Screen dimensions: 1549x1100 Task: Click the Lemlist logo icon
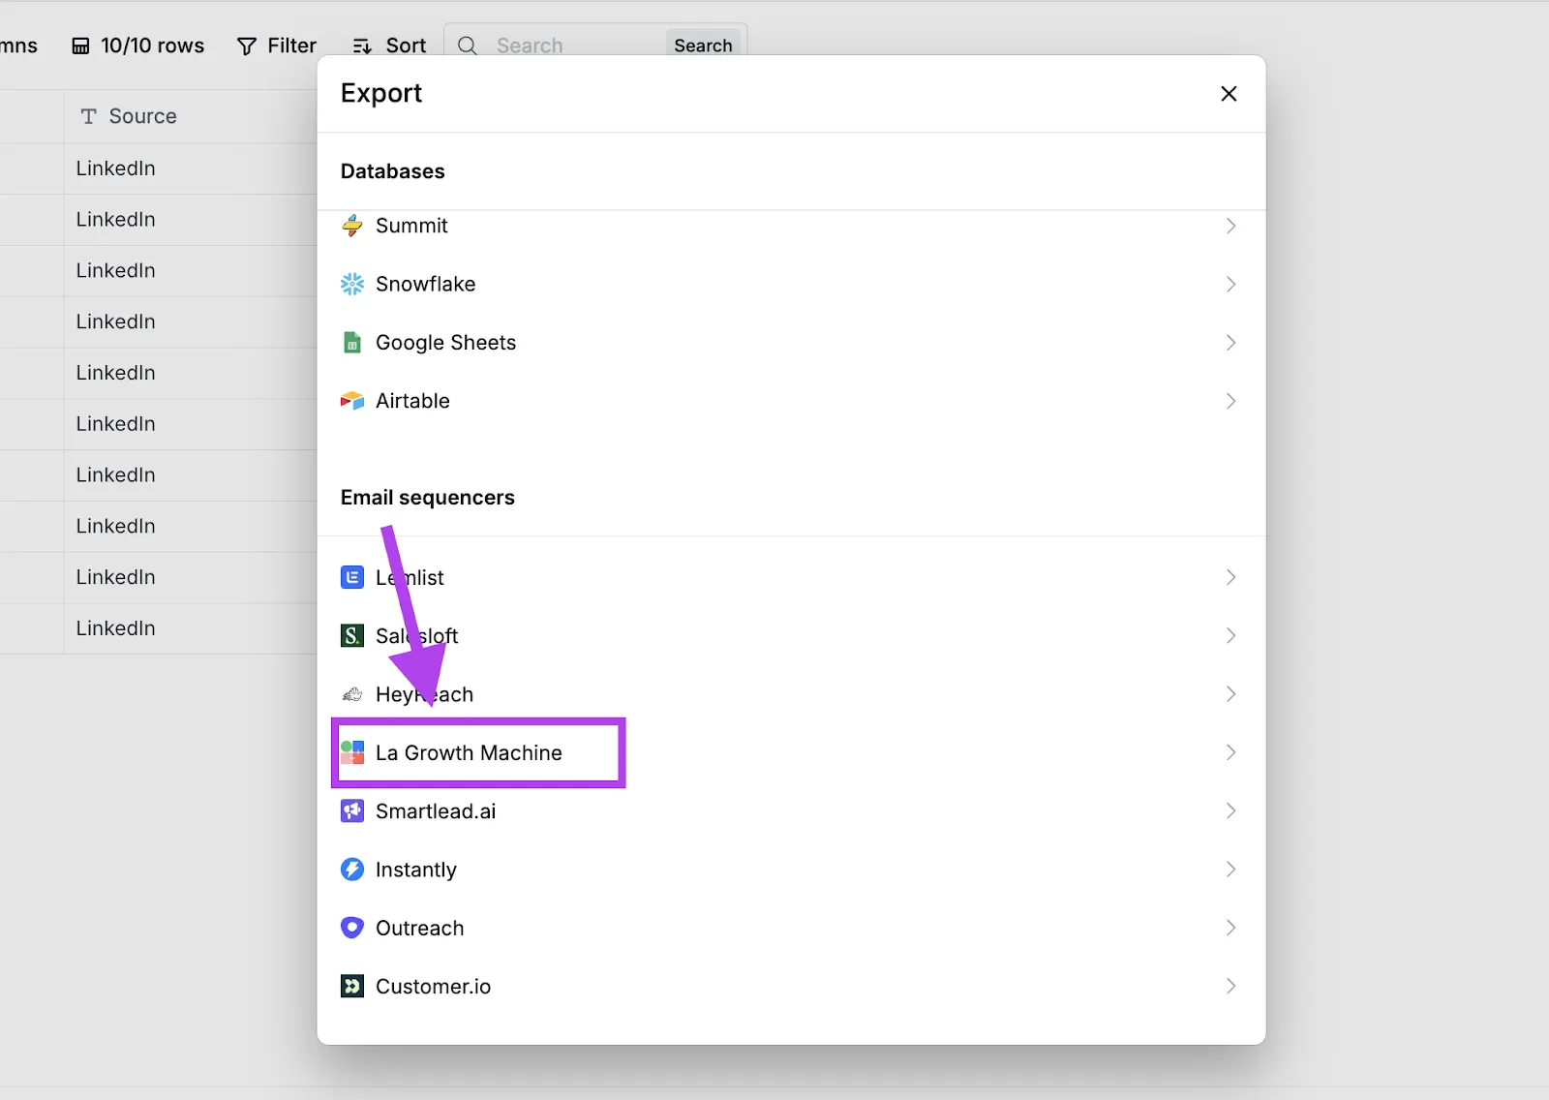pos(352,577)
